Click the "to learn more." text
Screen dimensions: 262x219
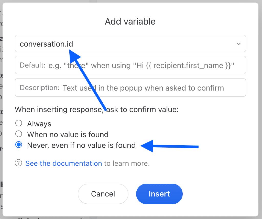tap(127, 163)
